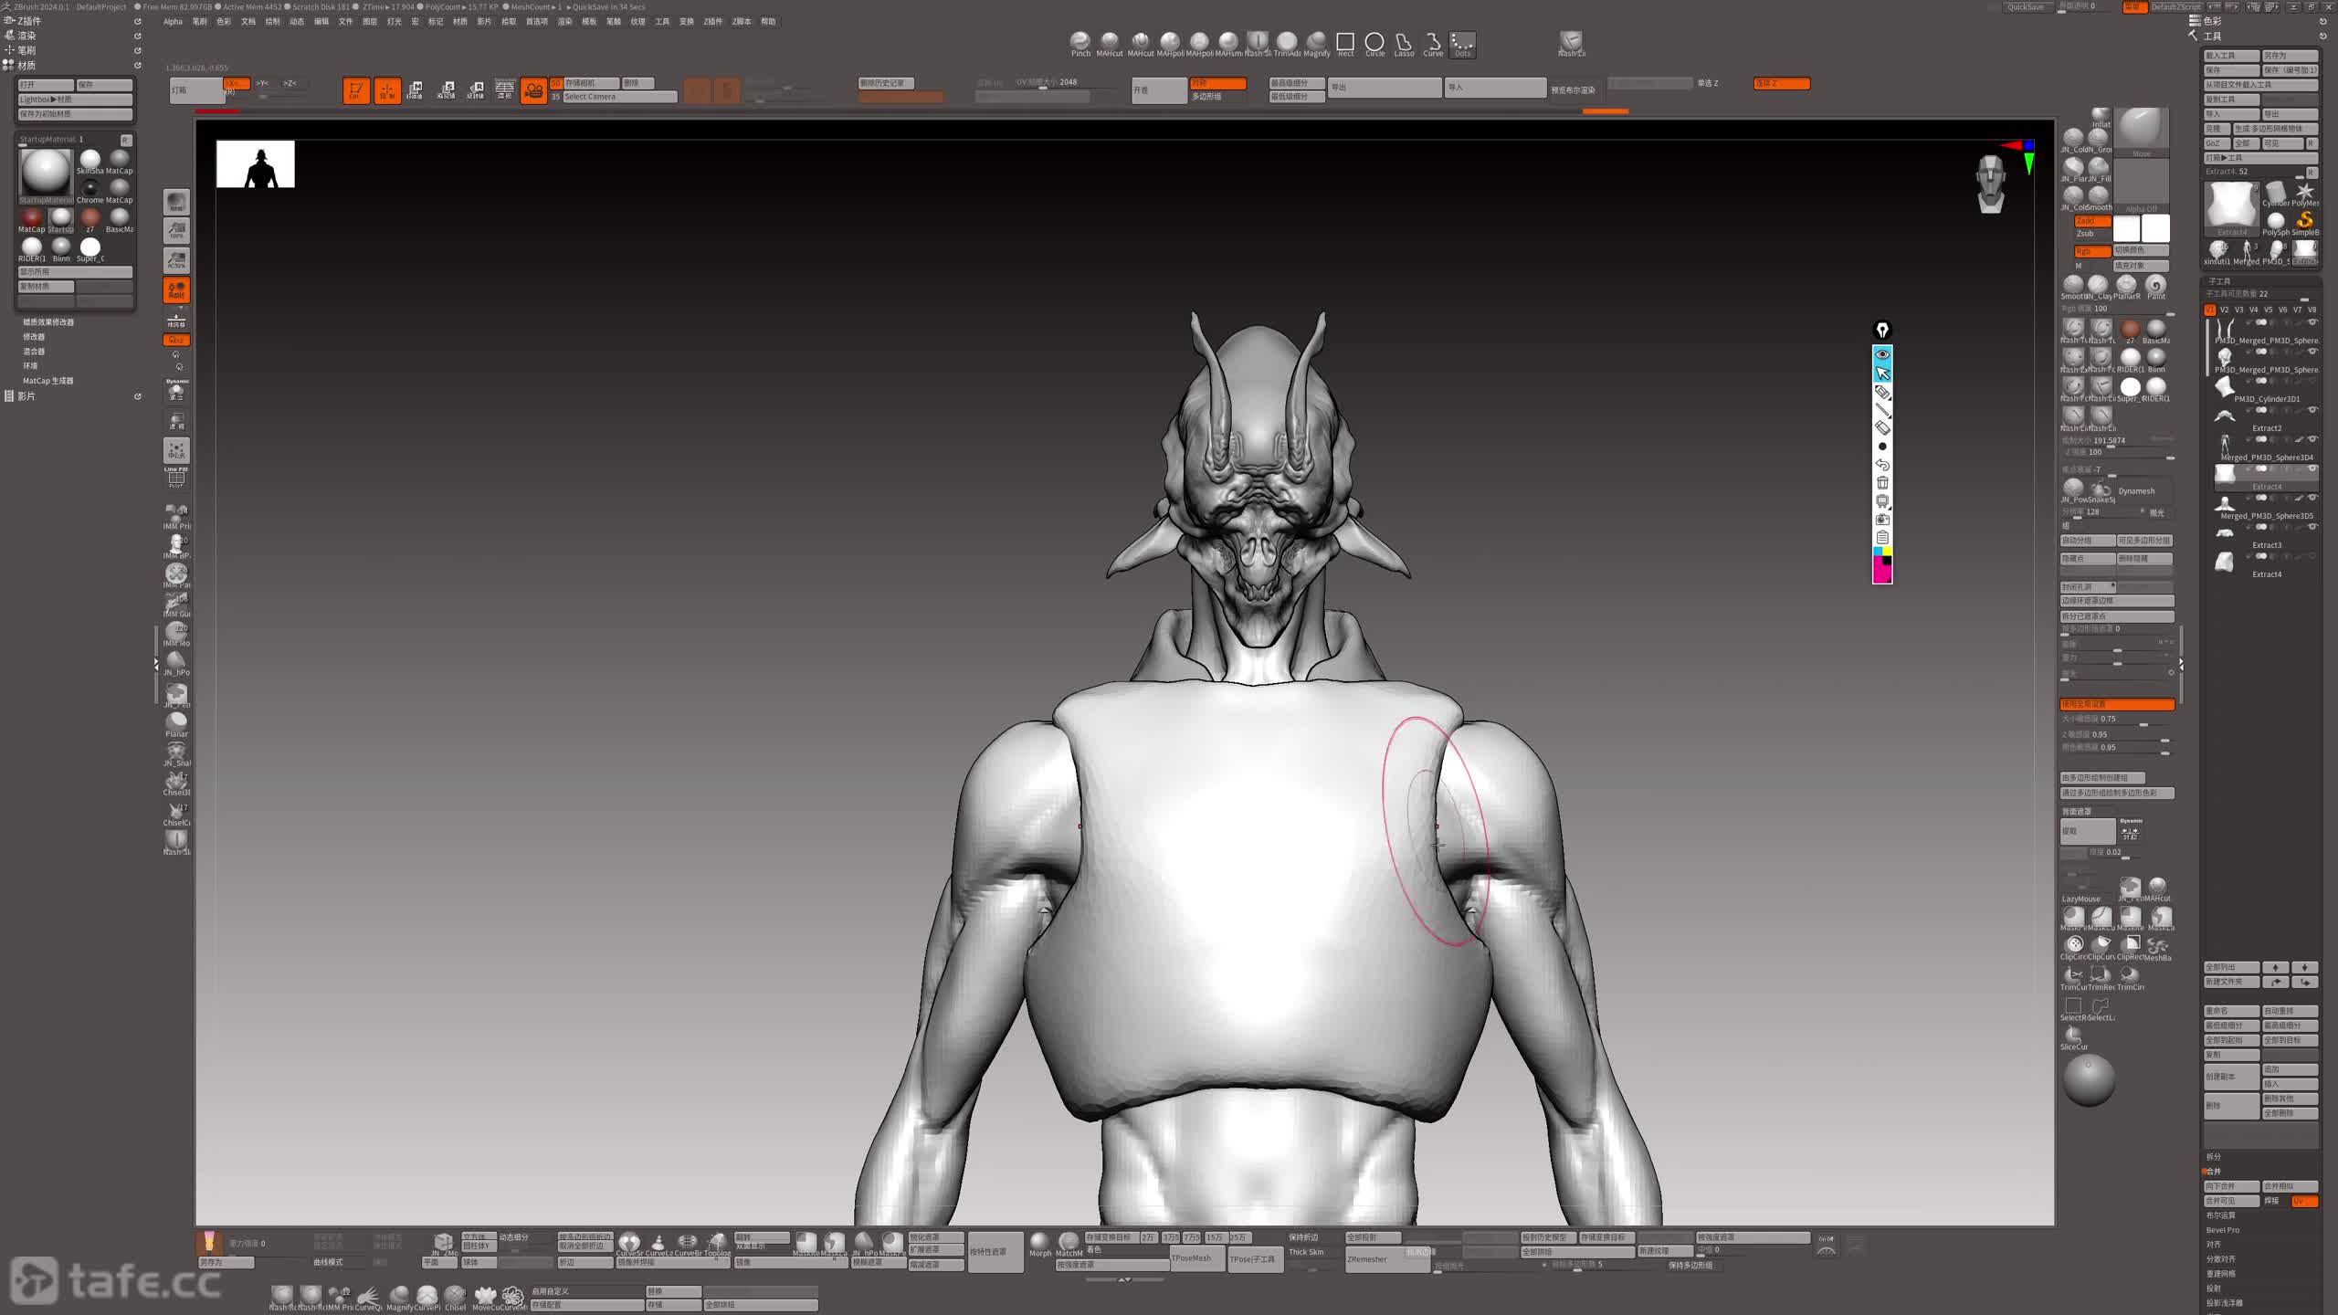Open the Z插件 menu in menu bar
The height and width of the screenshot is (1315, 2338).
coord(712,21)
